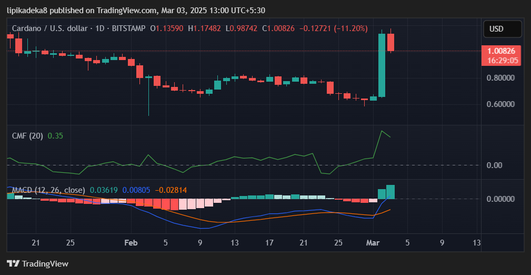The width and height of the screenshot is (531, 275).
Task: Click the low value L0.98742
Action: pyautogui.click(x=242, y=28)
